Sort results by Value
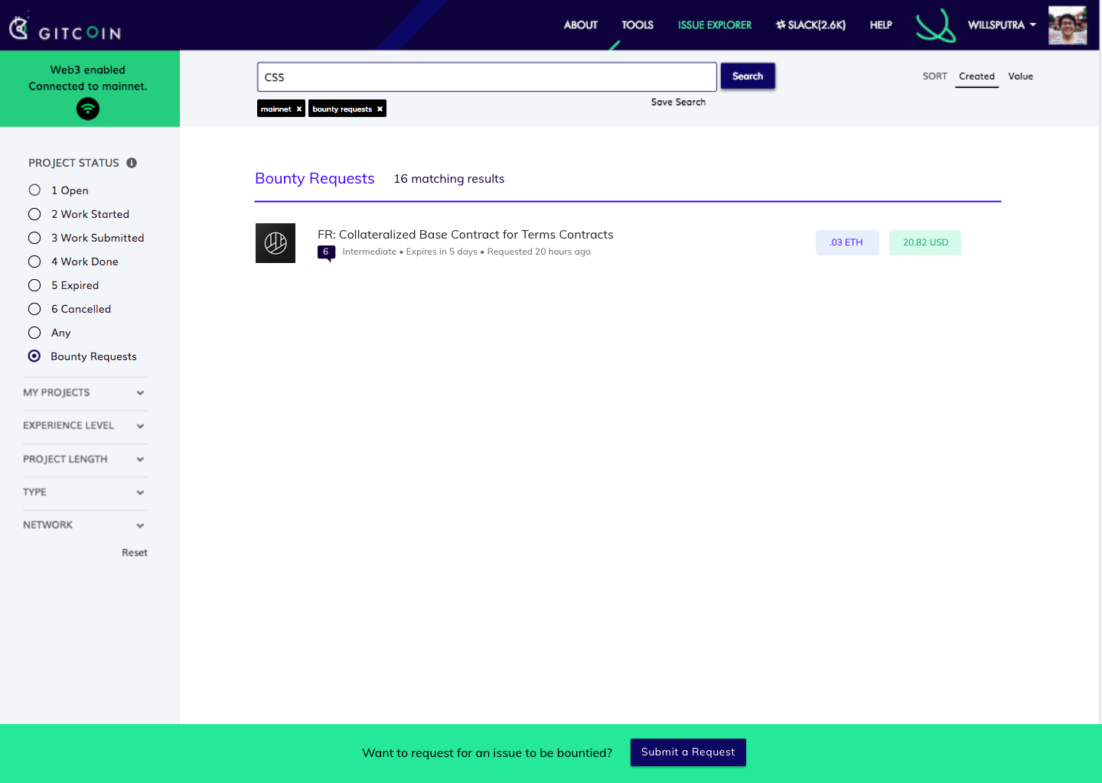The width and height of the screenshot is (1102, 783). click(1021, 76)
